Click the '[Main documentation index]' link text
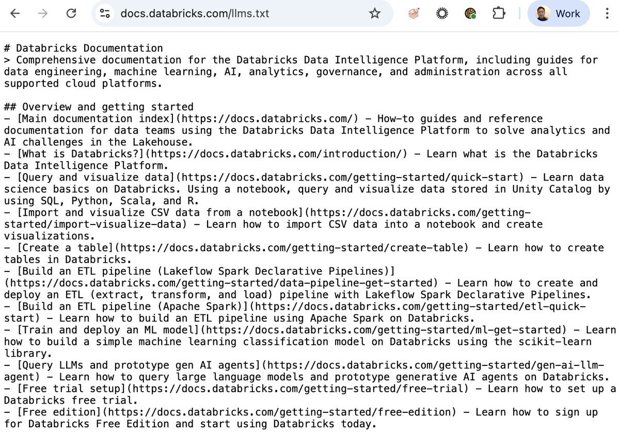Screen dimensions: 619x432 pos(96,119)
